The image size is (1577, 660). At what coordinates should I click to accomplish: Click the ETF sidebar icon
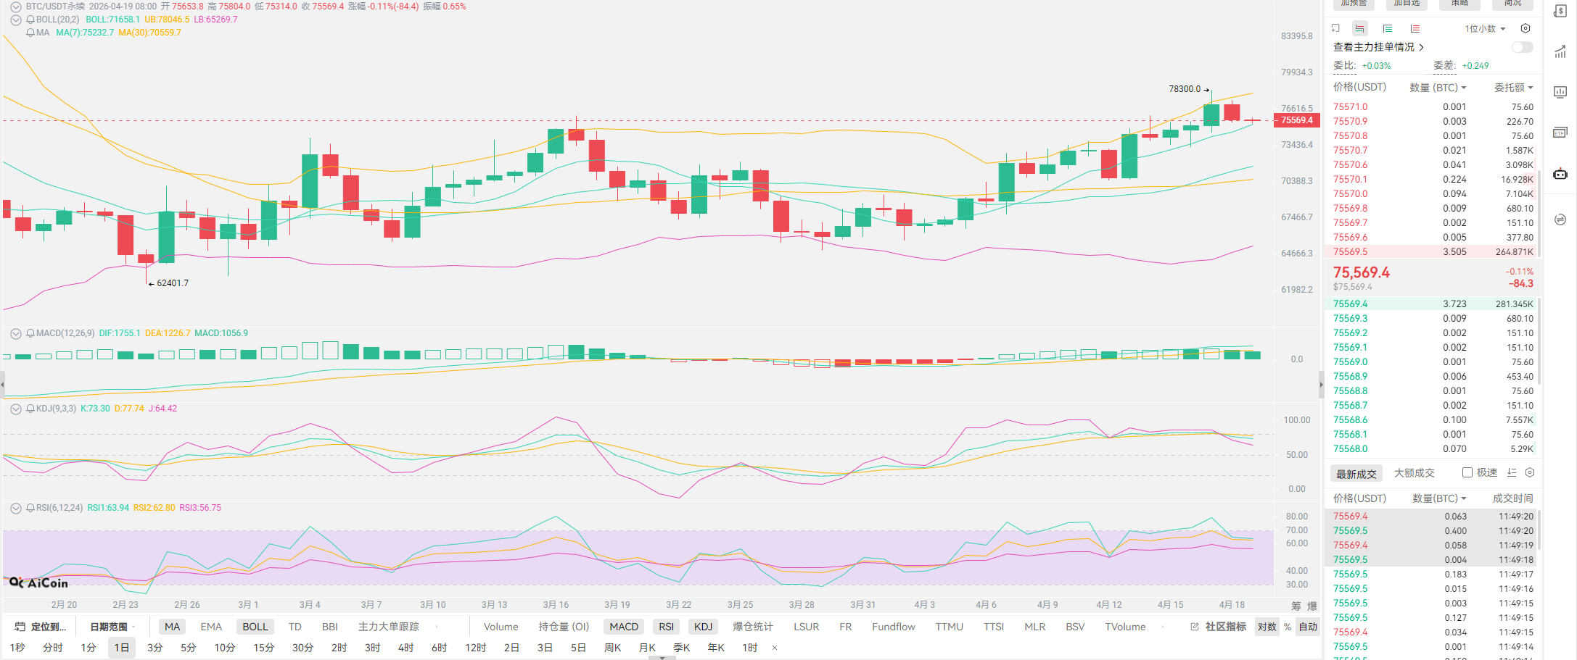point(1560,133)
